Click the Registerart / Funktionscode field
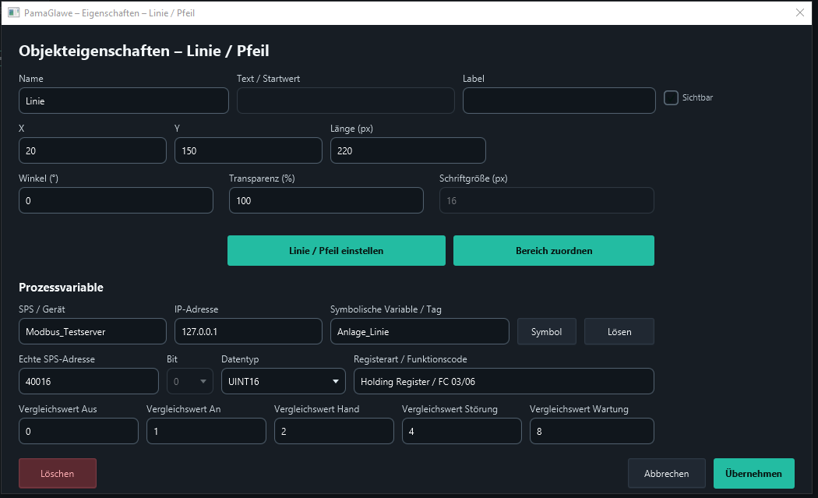The image size is (818, 498). [504, 382]
